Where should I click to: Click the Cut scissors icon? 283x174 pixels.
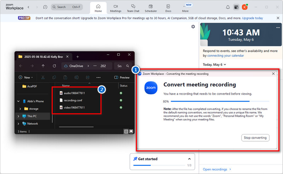click(43, 77)
